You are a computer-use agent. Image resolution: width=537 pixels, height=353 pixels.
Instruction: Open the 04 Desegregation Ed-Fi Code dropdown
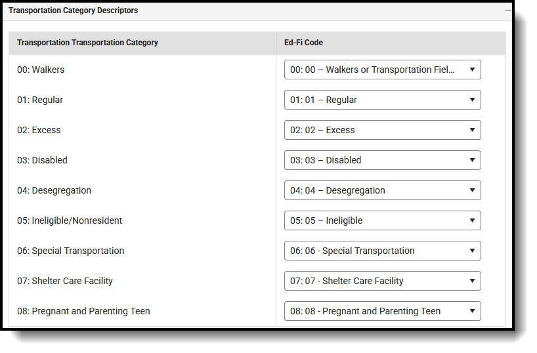[383, 190]
